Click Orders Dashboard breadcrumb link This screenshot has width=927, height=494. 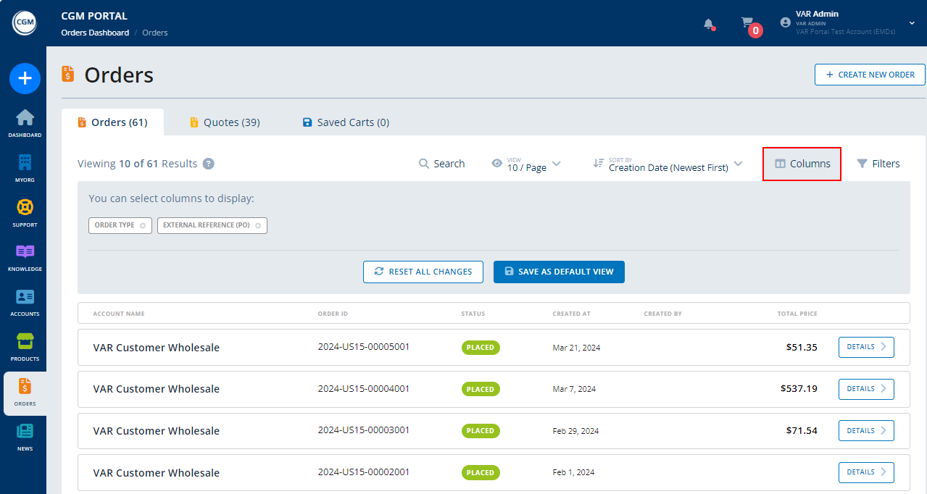(95, 33)
